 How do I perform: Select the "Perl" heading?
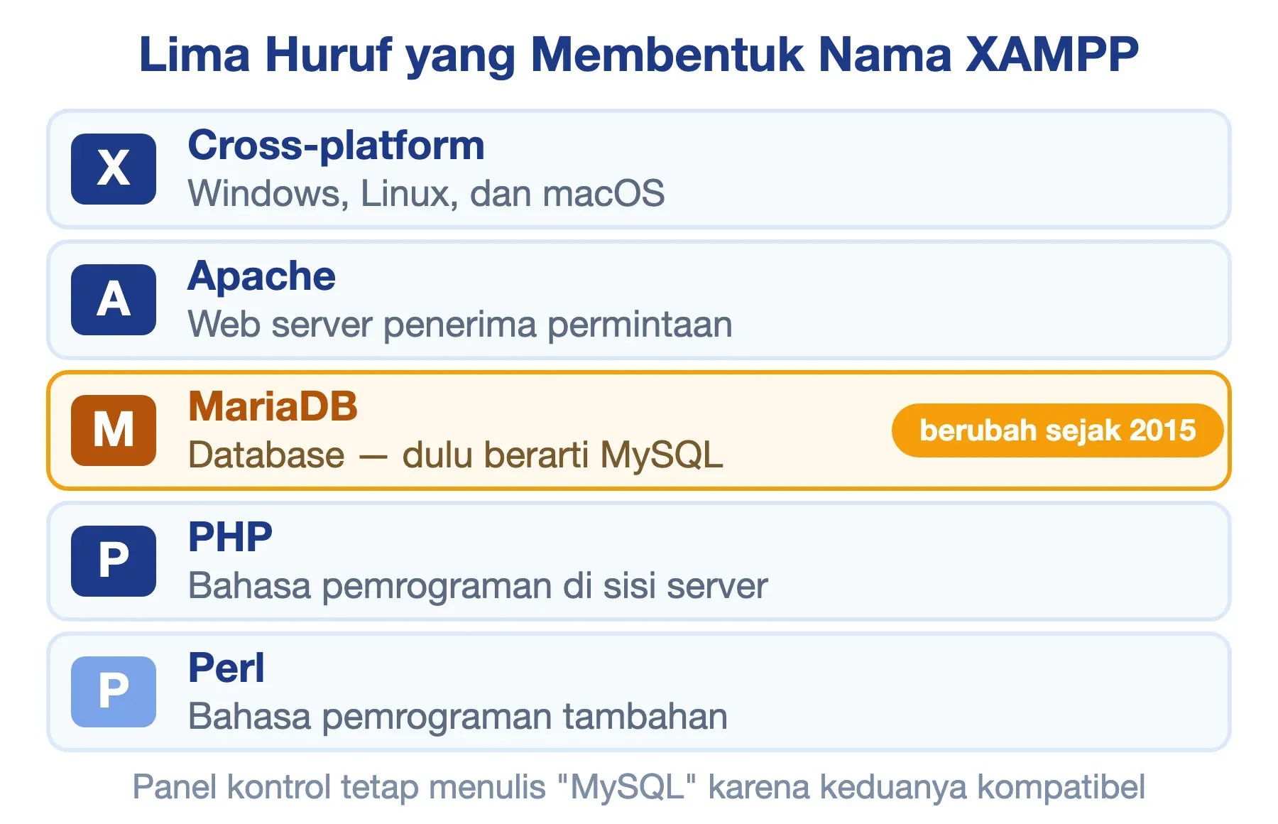226,668
